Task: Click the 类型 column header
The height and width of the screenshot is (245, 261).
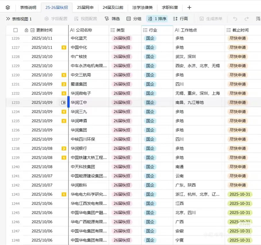Action: pyautogui.click(x=125, y=30)
